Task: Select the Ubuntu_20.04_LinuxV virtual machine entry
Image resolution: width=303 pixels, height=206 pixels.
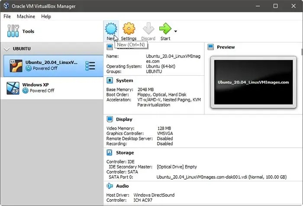Action: [x=53, y=66]
